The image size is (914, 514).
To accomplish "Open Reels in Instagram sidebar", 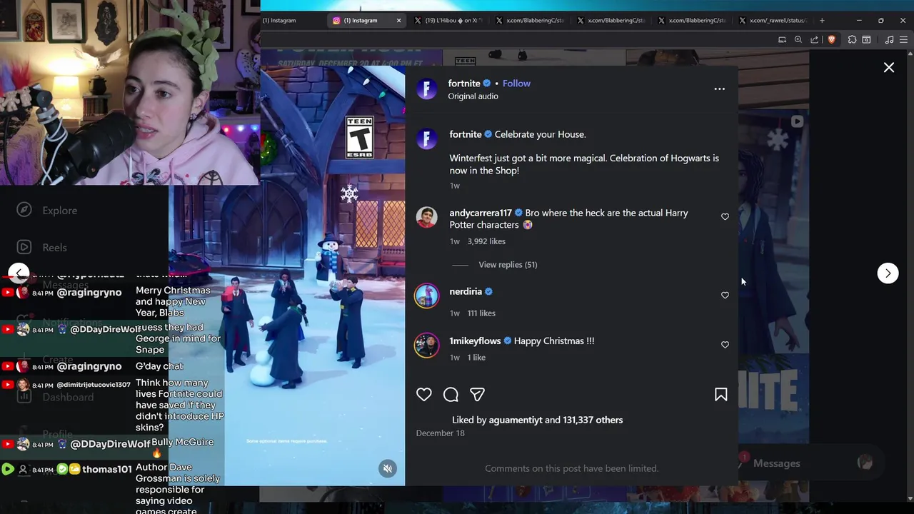I will point(43,248).
